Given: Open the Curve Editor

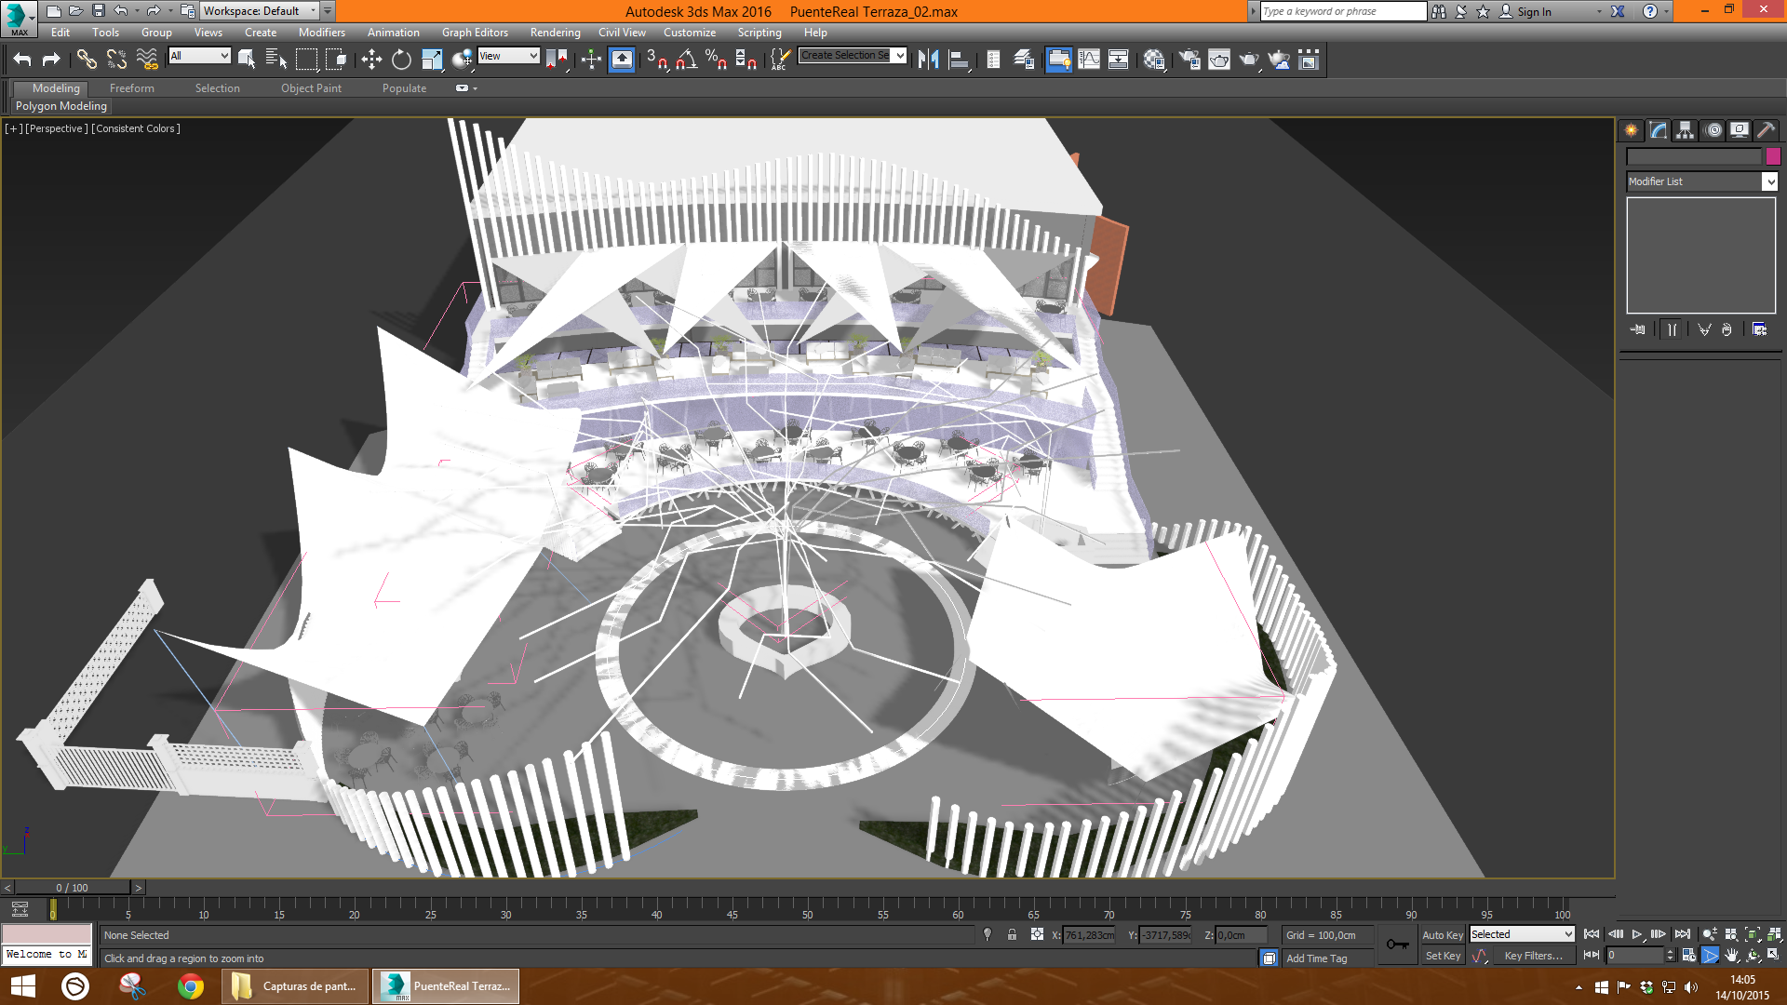Looking at the screenshot, I should [x=1089, y=60].
